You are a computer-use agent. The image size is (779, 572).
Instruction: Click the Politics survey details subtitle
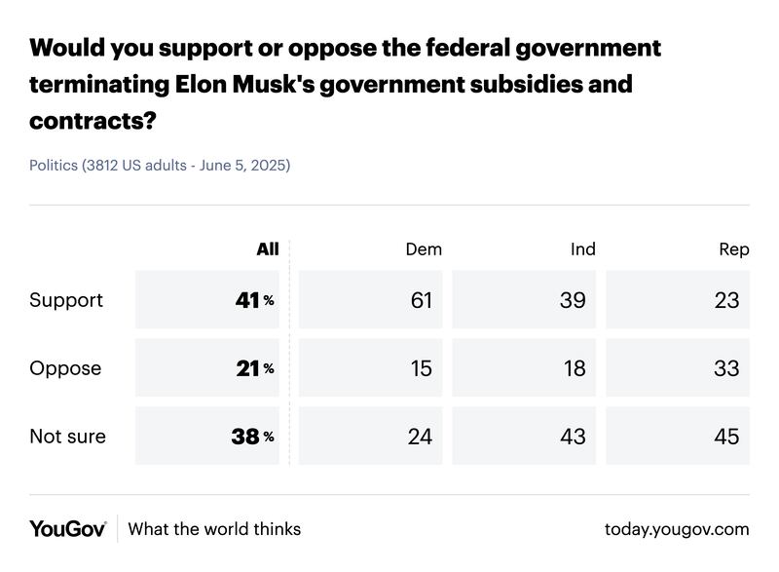(x=160, y=166)
